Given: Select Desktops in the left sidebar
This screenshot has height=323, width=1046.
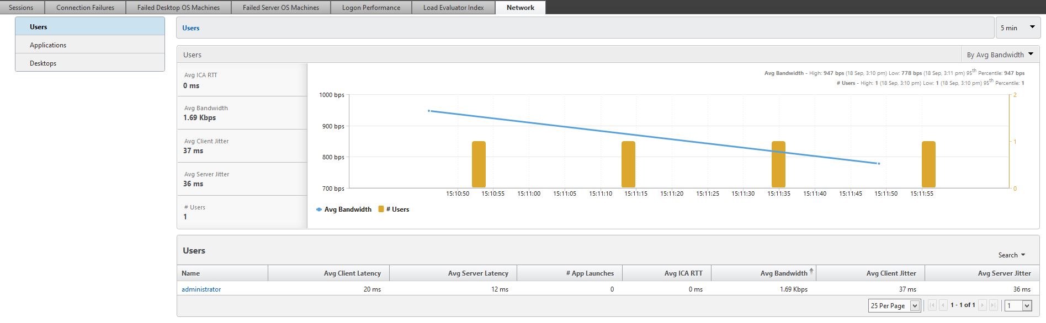Looking at the screenshot, I should 43,63.
